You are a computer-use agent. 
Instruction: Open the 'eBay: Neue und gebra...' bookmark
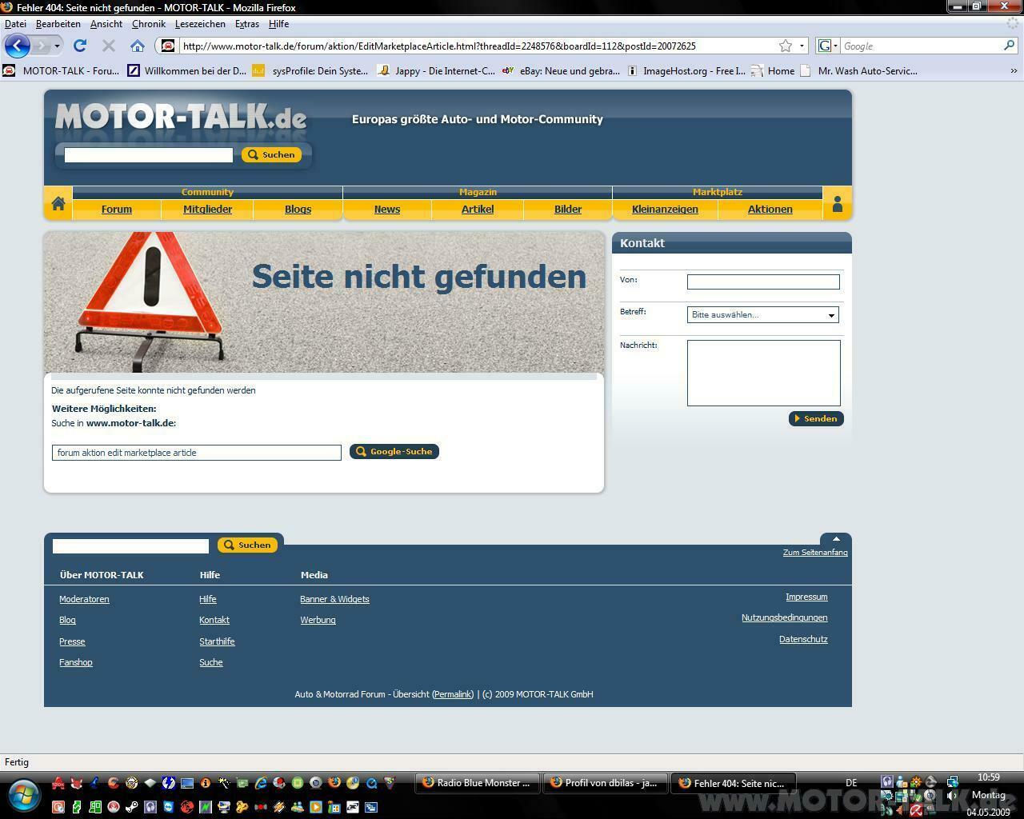[x=561, y=71]
